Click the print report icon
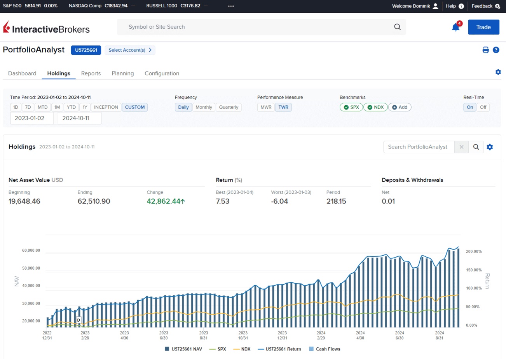The height and width of the screenshot is (359, 506). coord(485,50)
